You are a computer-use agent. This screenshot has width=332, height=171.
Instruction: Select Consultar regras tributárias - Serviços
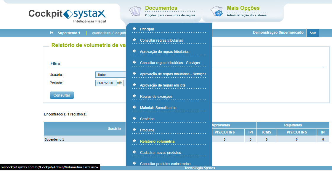pyautogui.click(x=170, y=63)
